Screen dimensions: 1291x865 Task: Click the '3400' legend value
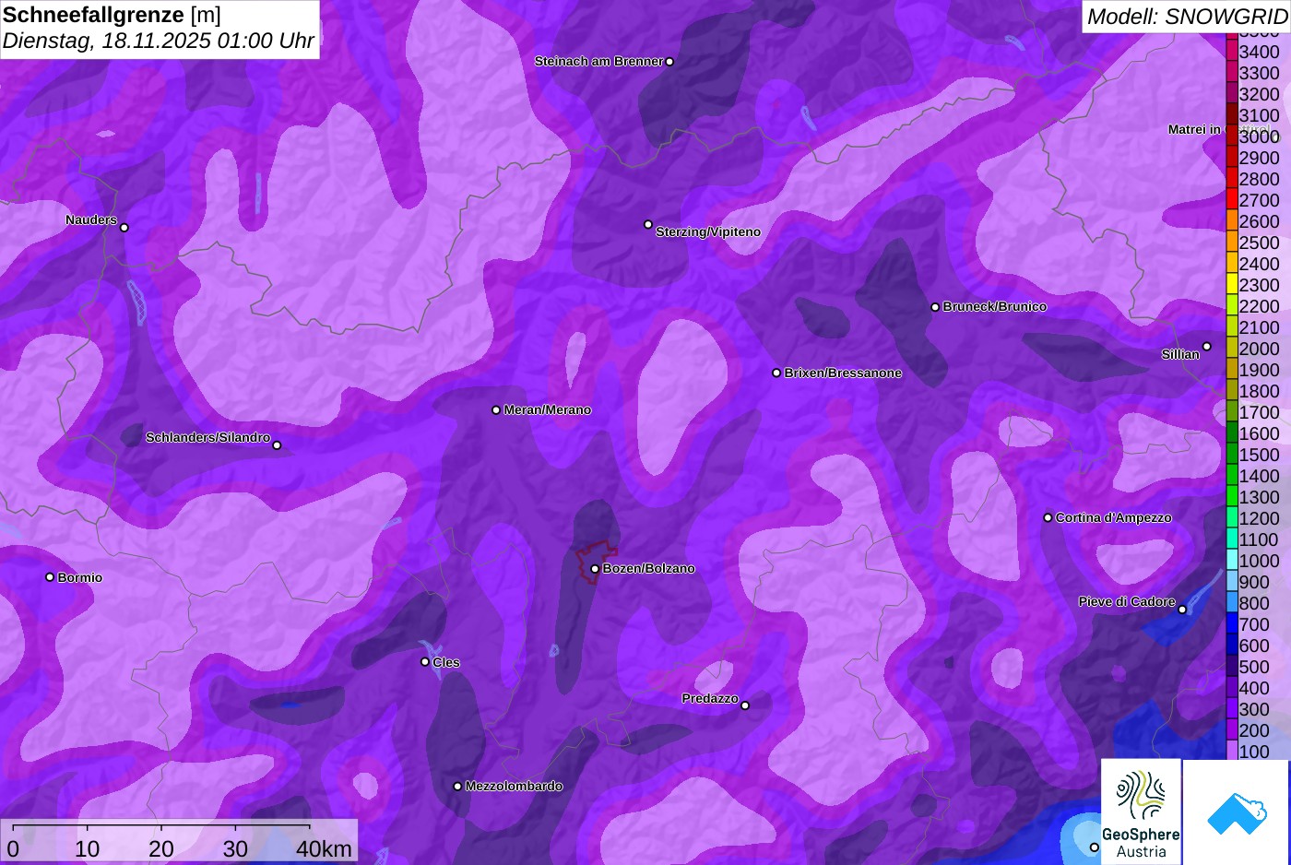point(1260,53)
